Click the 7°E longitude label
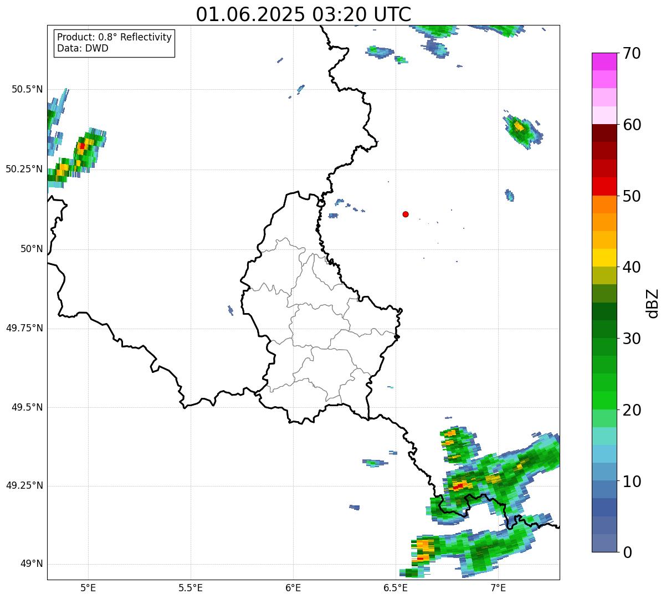The width and height of the screenshot is (666, 599). tap(498, 587)
